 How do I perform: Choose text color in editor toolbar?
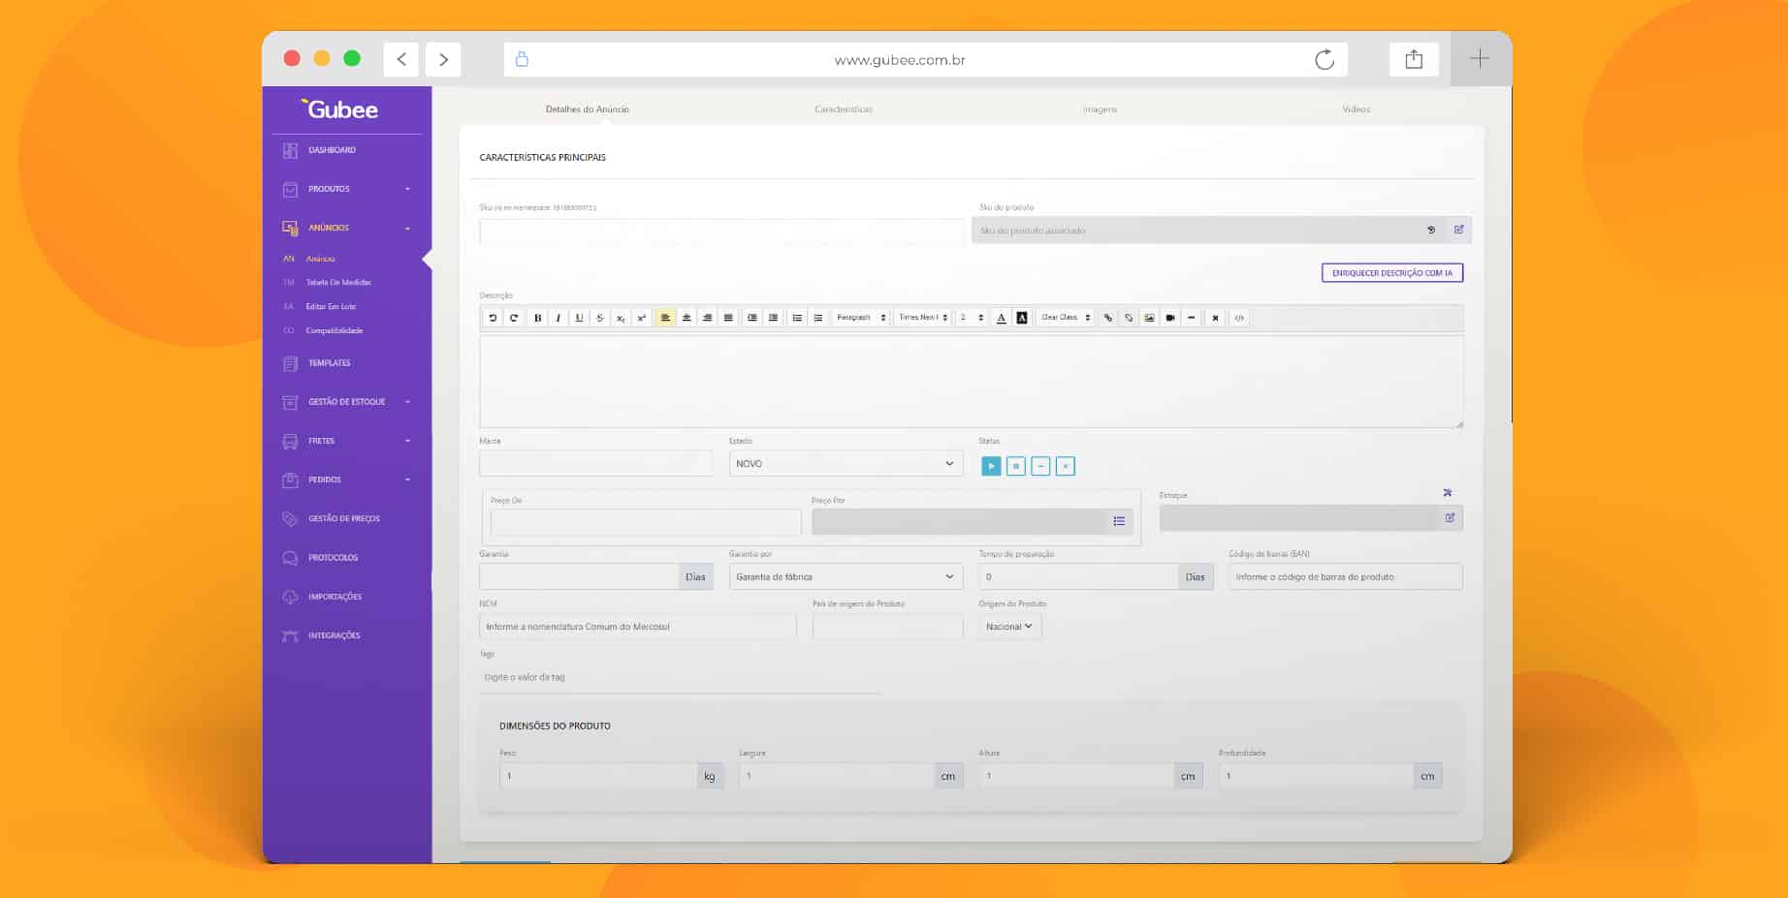tap(1002, 318)
